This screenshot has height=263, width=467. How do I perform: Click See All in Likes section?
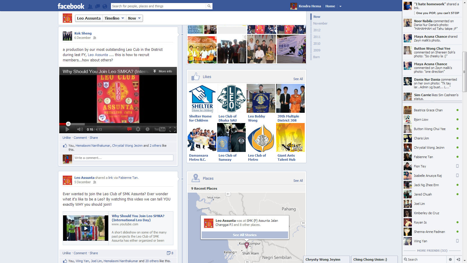(298, 79)
